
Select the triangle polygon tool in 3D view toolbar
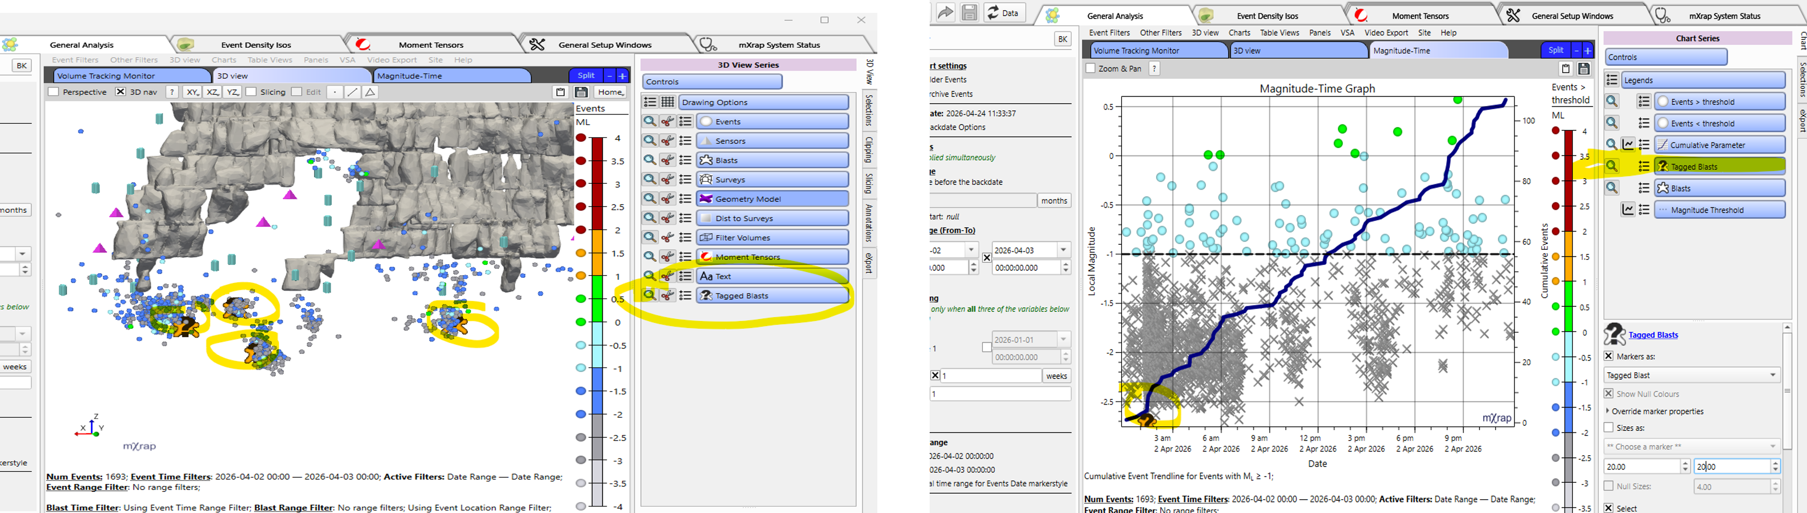(370, 92)
